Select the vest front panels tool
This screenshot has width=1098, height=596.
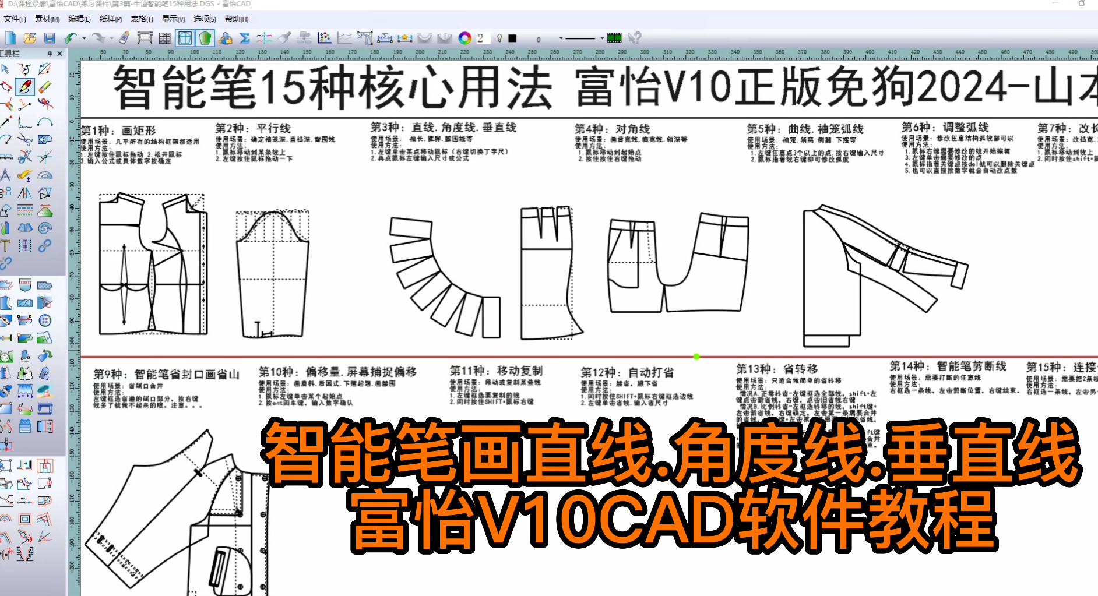point(25,373)
